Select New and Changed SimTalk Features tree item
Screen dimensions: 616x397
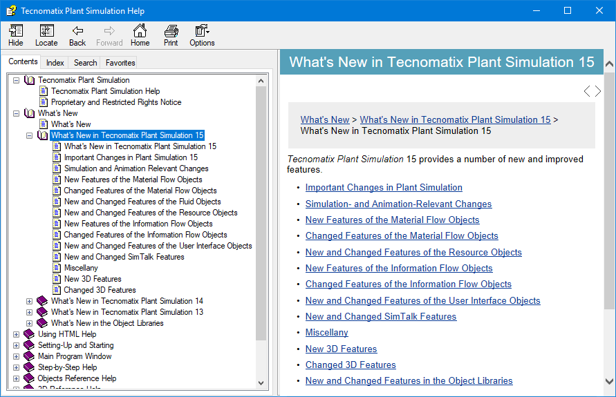pos(124,257)
